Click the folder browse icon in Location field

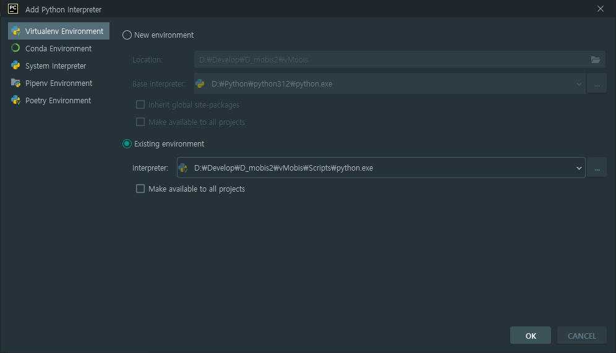pyautogui.click(x=596, y=60)
